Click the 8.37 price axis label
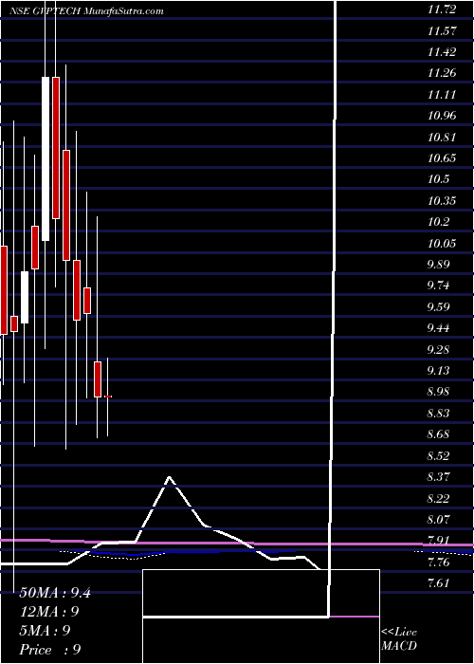 pos(438,477)
